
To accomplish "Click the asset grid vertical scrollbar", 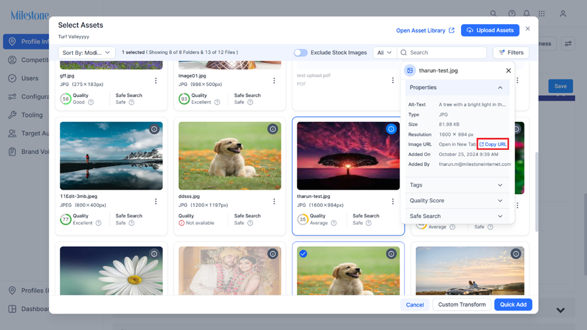I will tap(536, 191).
